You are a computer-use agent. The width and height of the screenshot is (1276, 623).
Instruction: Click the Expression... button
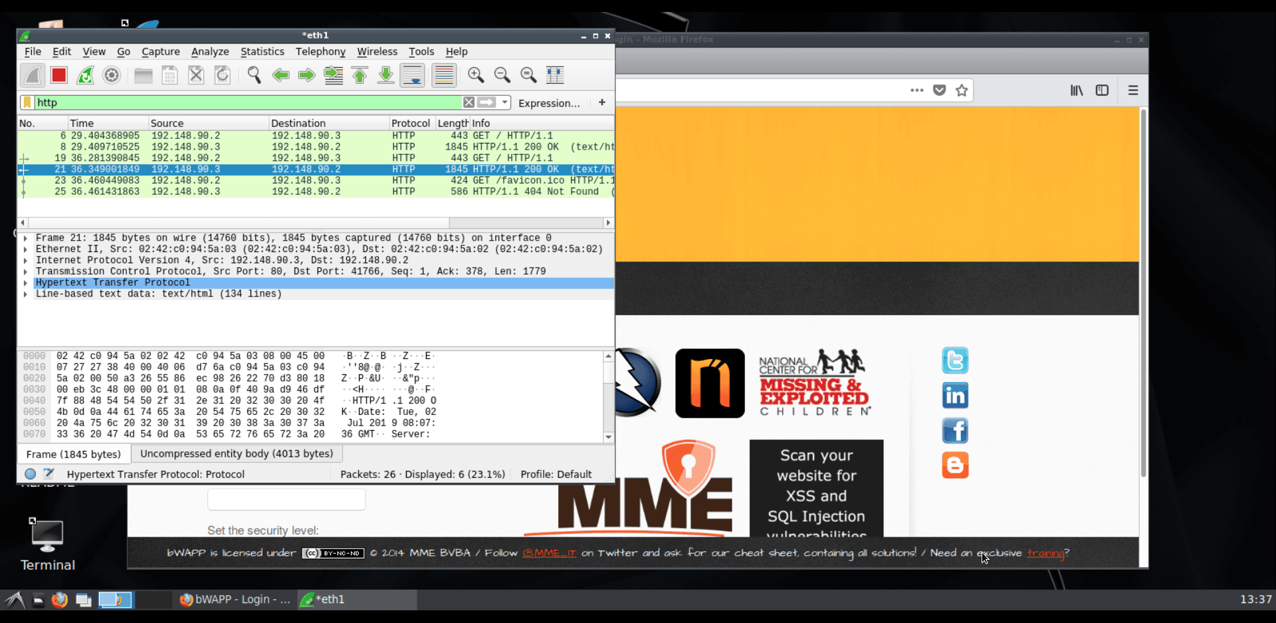pos(548,103)
